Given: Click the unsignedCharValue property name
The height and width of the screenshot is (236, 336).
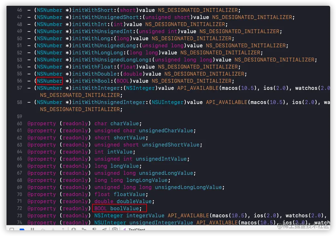Looking at the screenshot, I should point(166,130).
